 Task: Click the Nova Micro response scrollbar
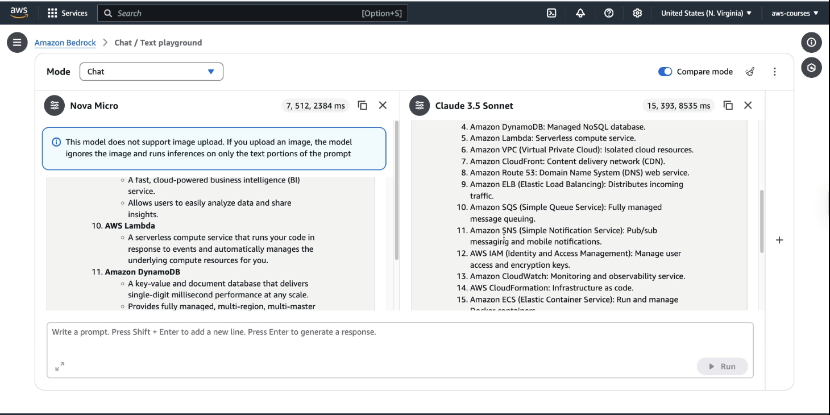click(396, 190)
